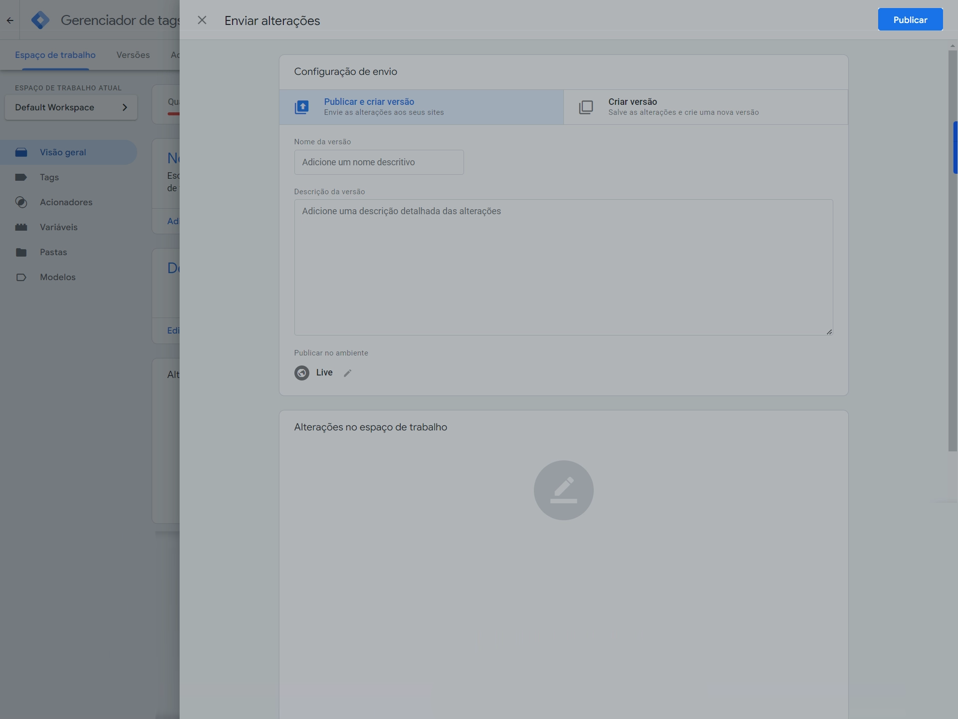Close the Enviar alterações panel

[202, 20]
